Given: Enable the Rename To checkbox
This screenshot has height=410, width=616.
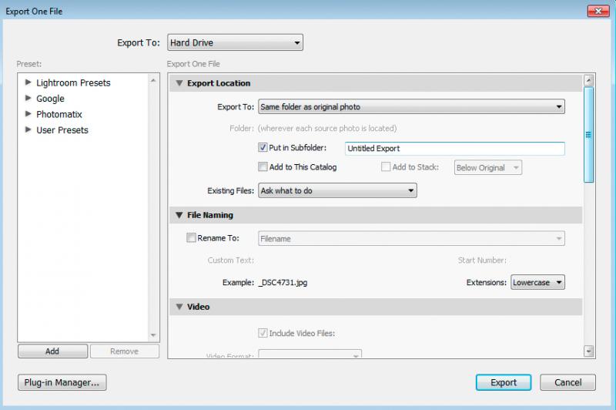Looking at the screenshot, I should (191, 237).
